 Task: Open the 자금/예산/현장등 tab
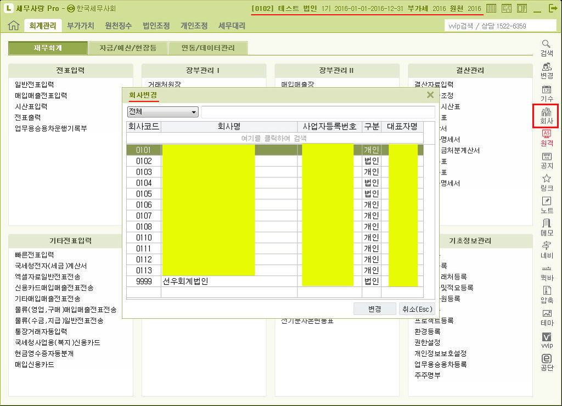click(x=128, y=48)
